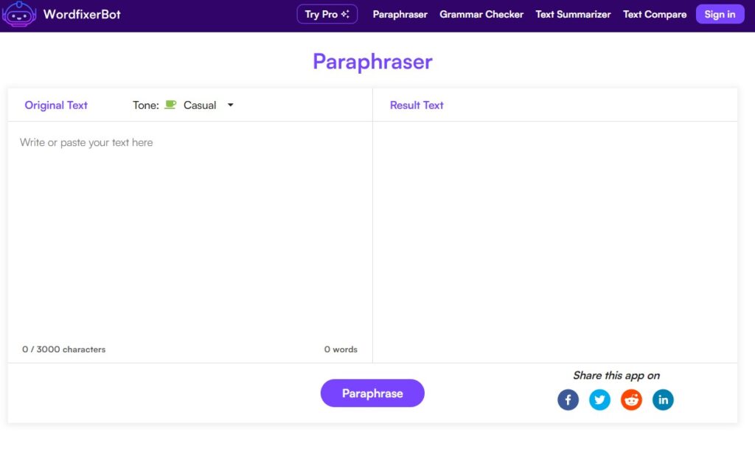Open the Text Summarizer tool
The height and width of the screenshot is (457, 755).
coord(573,15)
